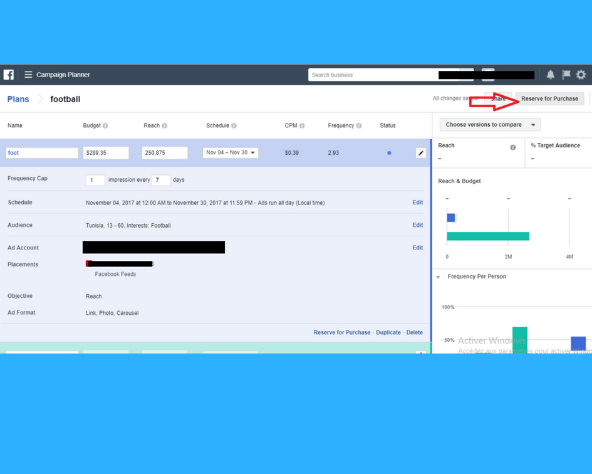592x474 pixels.
Task: Open the Nov 04 – Nov 30 schedule dropdown
Action: [231, 153]
